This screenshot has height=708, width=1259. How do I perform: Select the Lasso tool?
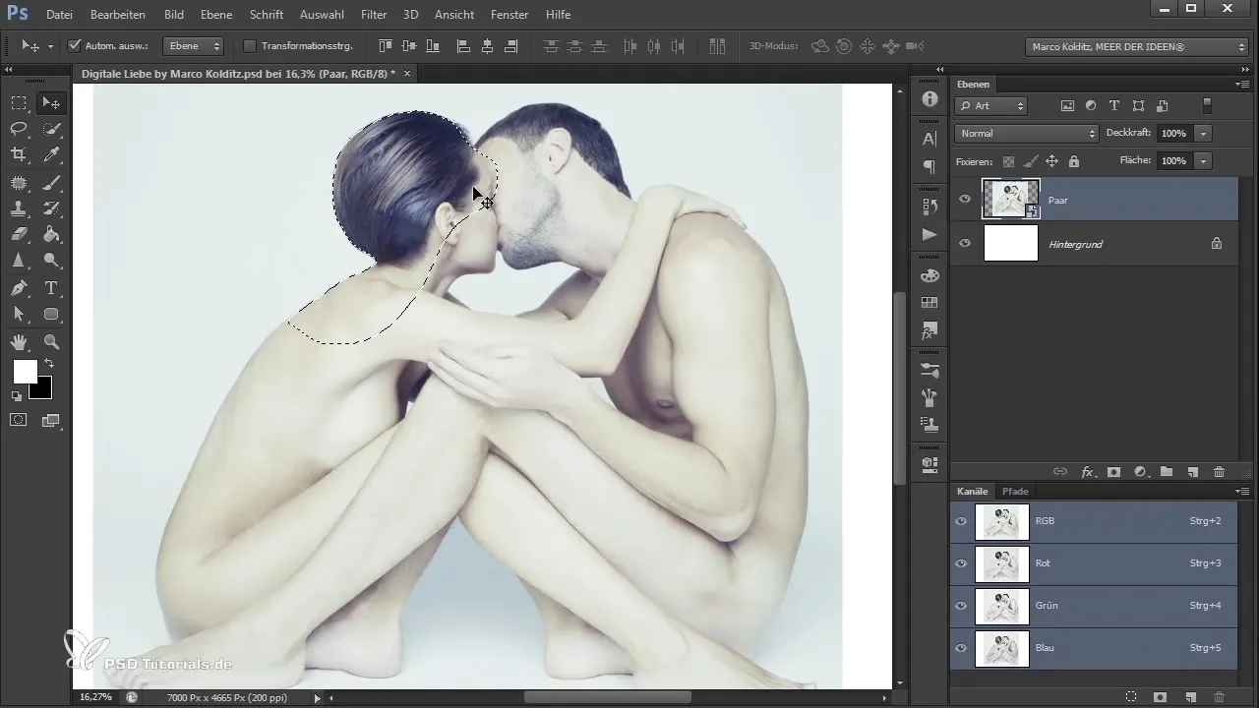tap(19, 129)
